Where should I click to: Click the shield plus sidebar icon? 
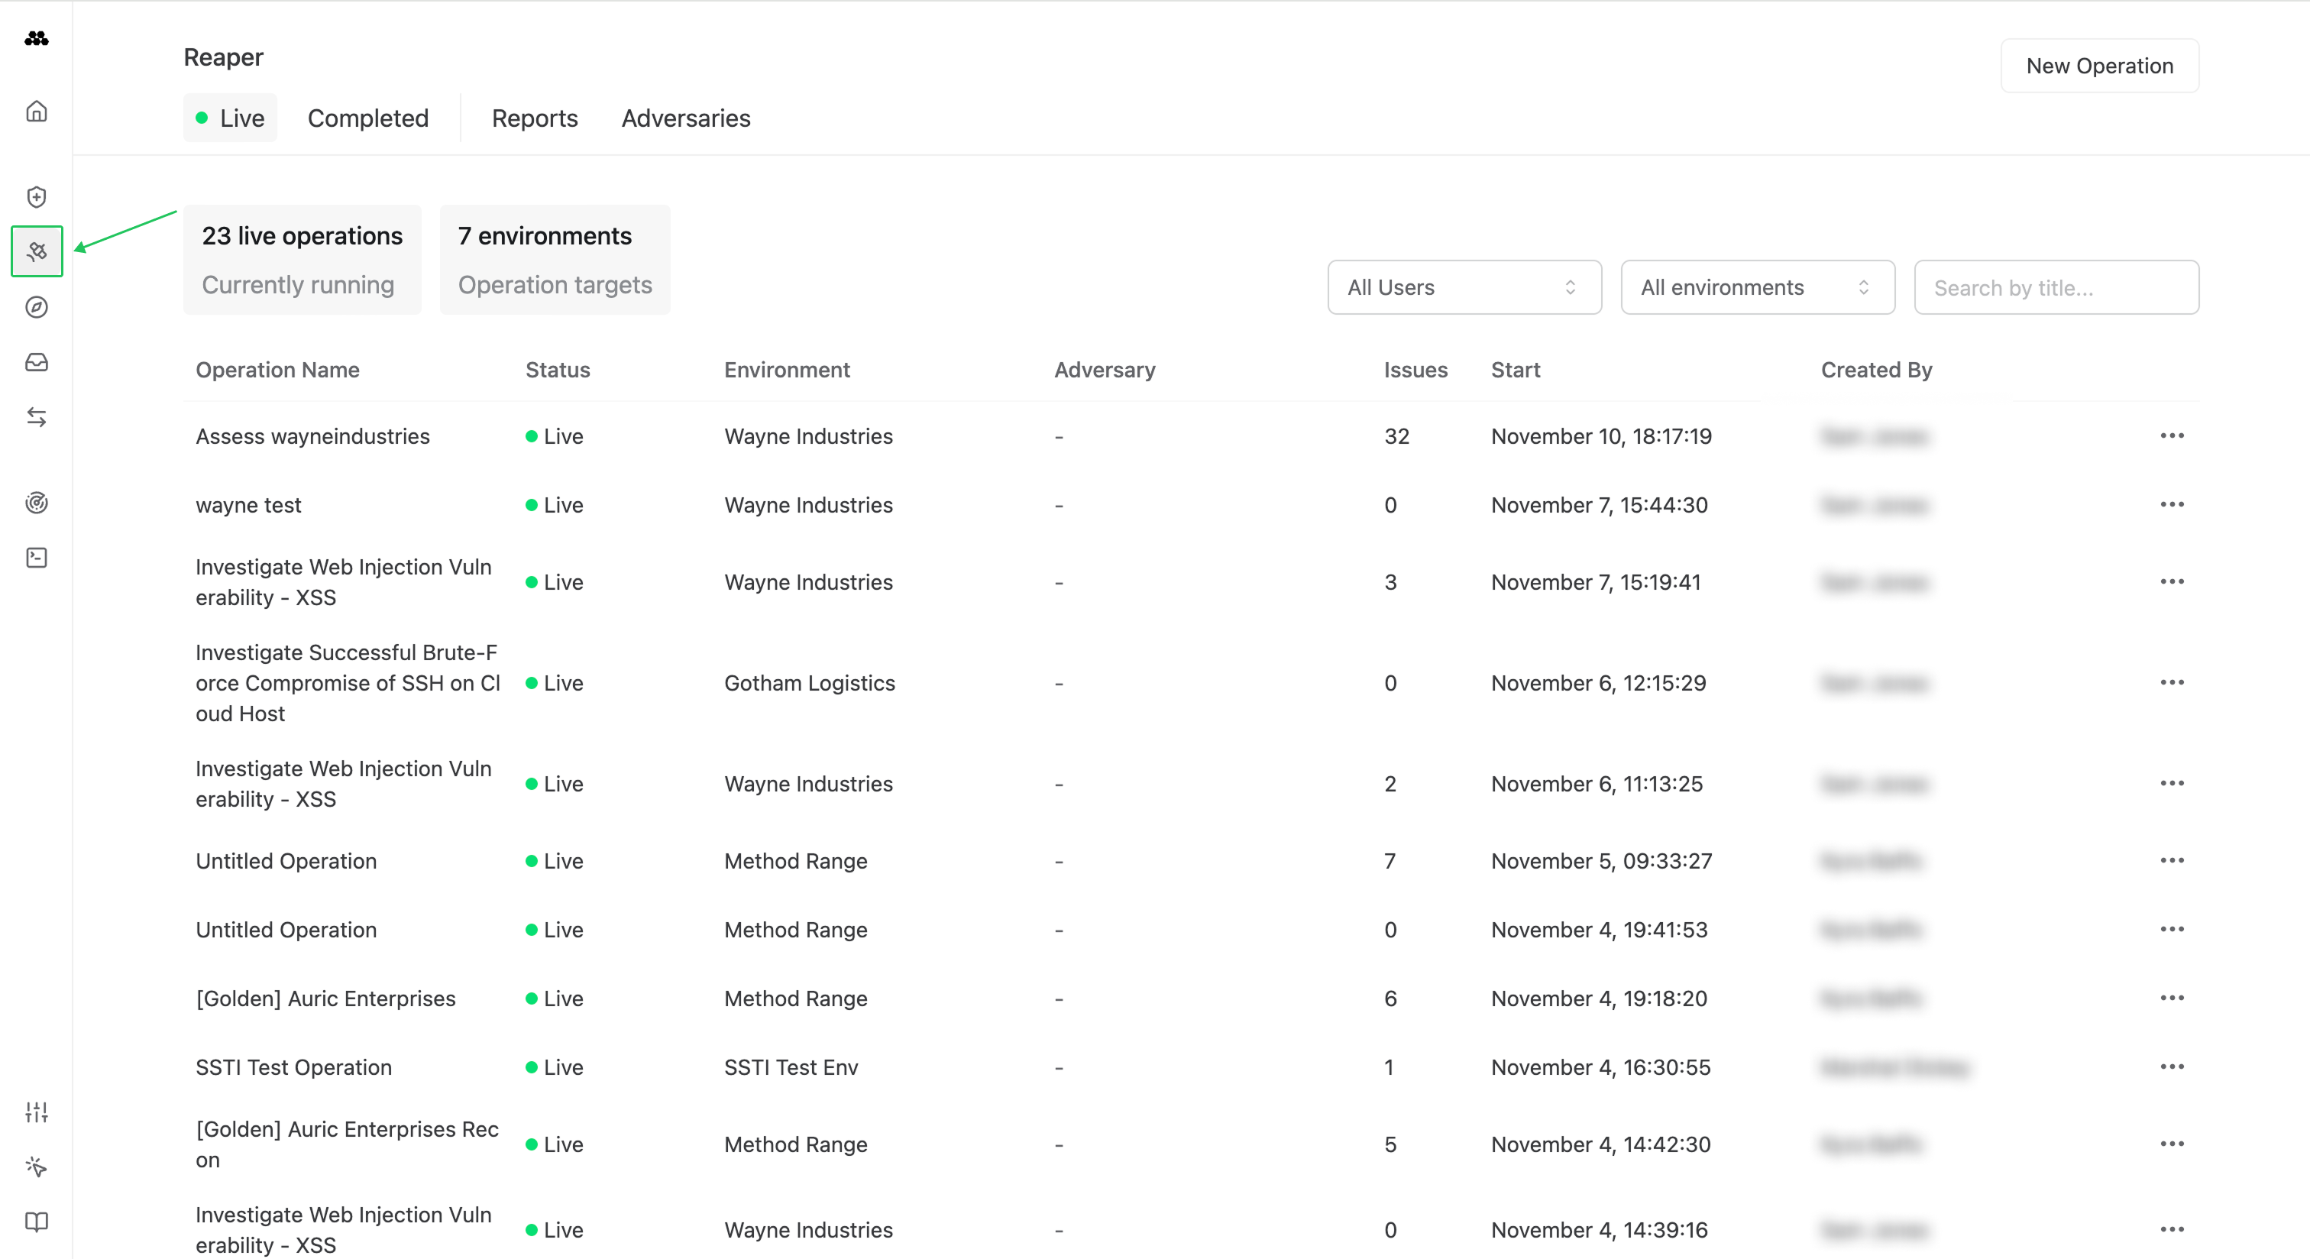[x=37, y=196]
